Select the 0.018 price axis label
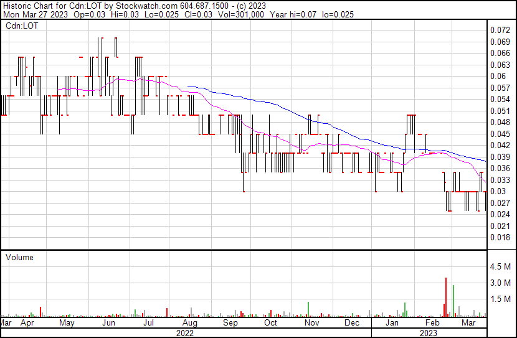The height and width of the screenshot is (338, 517). (499, 238)
